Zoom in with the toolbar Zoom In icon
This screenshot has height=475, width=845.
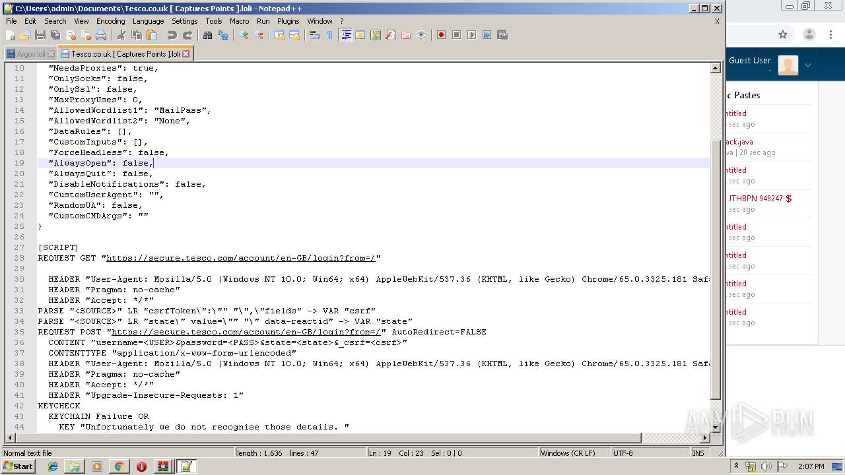click(244, 35)
